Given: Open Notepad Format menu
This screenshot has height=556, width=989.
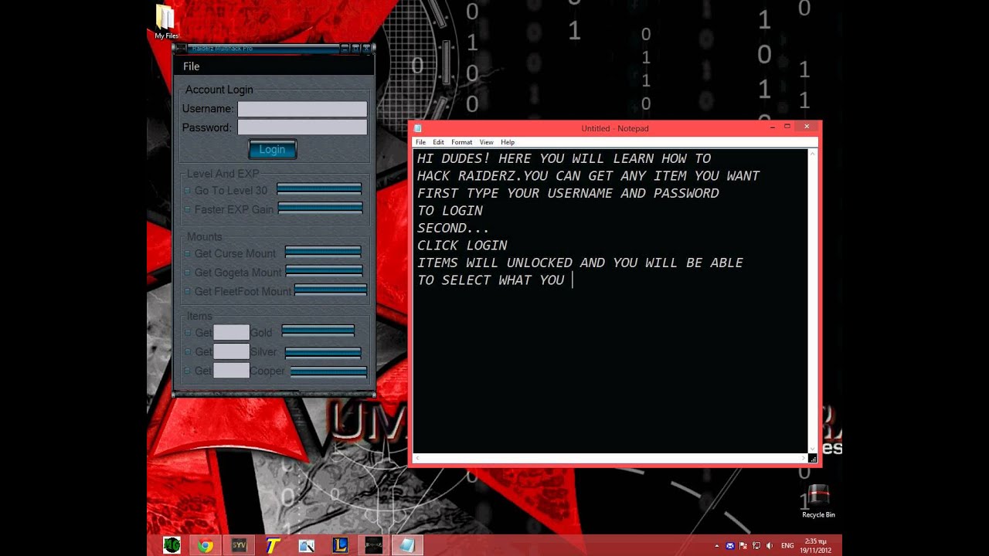Looking at the screenshot, I should [461, 142].
